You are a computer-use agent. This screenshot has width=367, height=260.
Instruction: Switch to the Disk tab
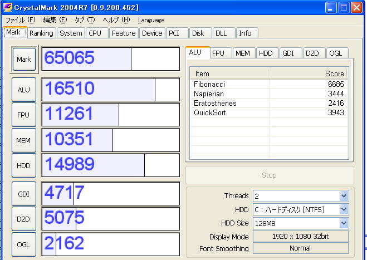tap(200, 33)
